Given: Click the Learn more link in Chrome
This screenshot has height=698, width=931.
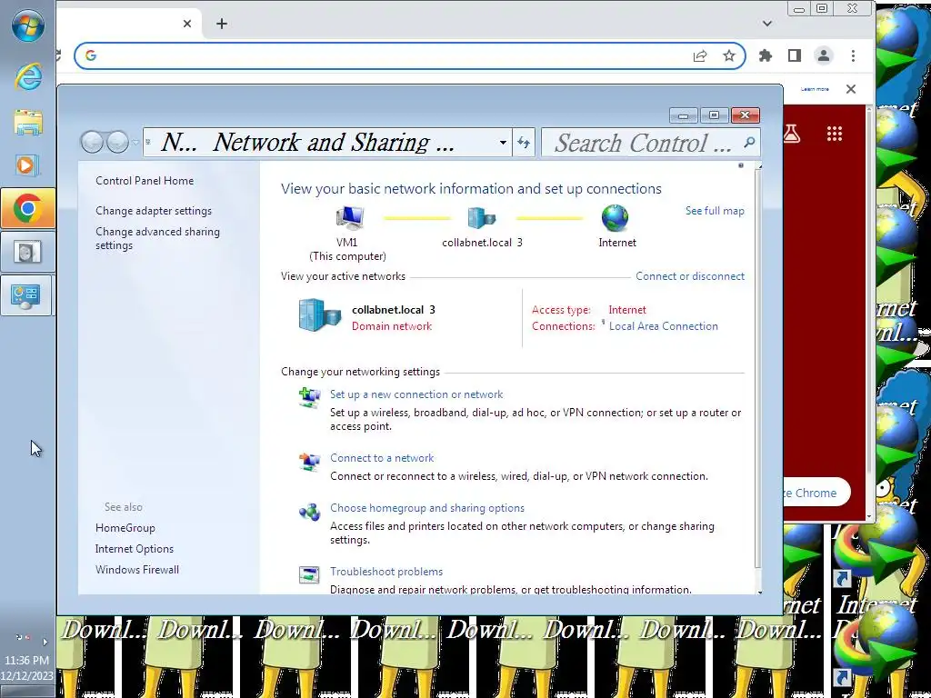Looking at the screenshot, I should click(x=815, y=89).
